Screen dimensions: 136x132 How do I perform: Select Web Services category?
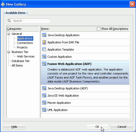click(x=26, y=56)
